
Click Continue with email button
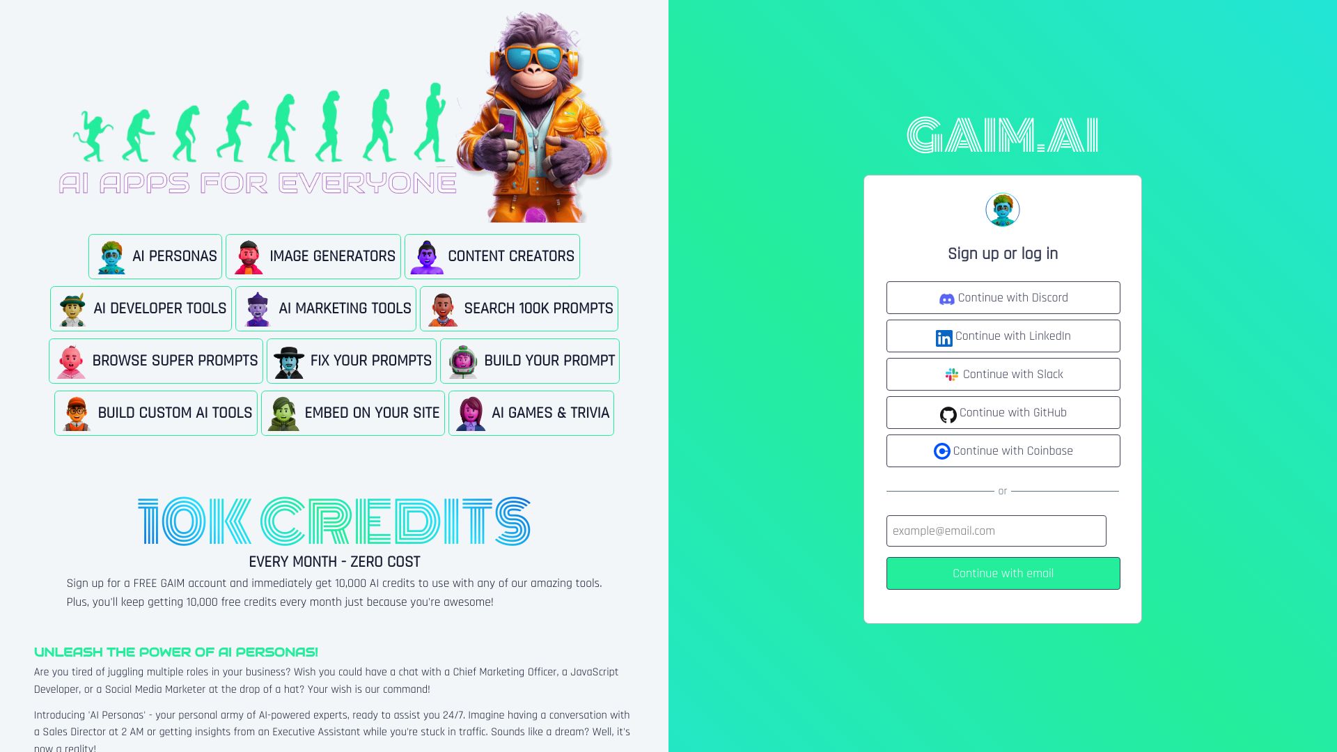pos(1003,573)
